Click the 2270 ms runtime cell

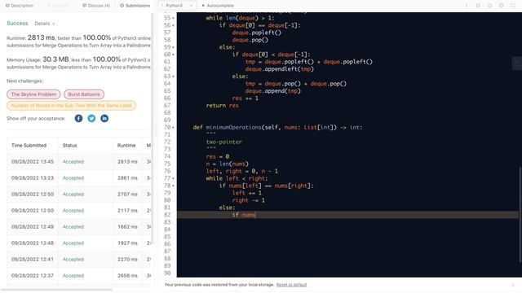click(x=127, y=260)
